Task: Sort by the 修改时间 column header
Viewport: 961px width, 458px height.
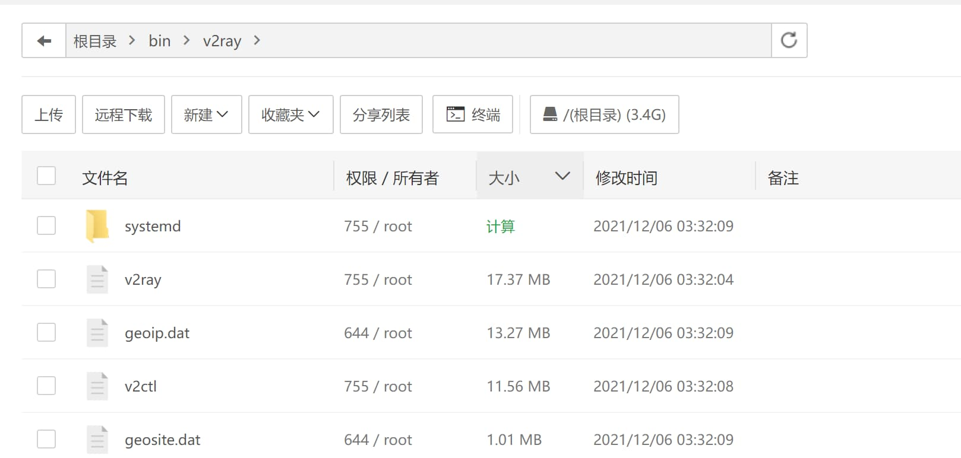Action: click(x=627, y=178)
